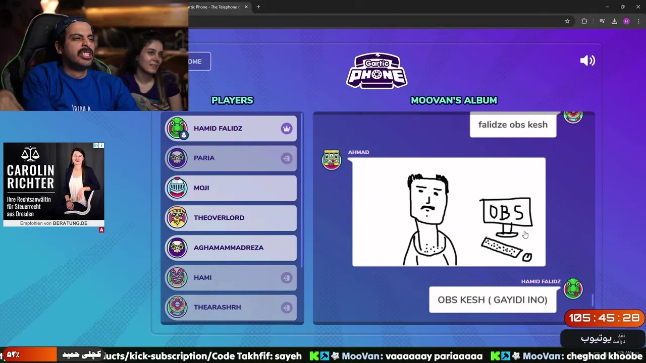This screenshot has width=646, height=363.
Task: Click the AHMAD author label
Action: pos(358,152)
